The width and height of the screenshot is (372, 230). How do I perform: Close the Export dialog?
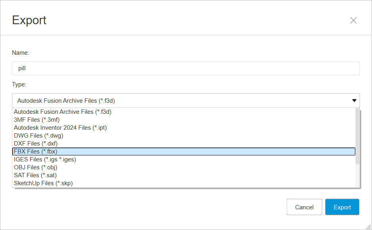(x=353, y=20)
